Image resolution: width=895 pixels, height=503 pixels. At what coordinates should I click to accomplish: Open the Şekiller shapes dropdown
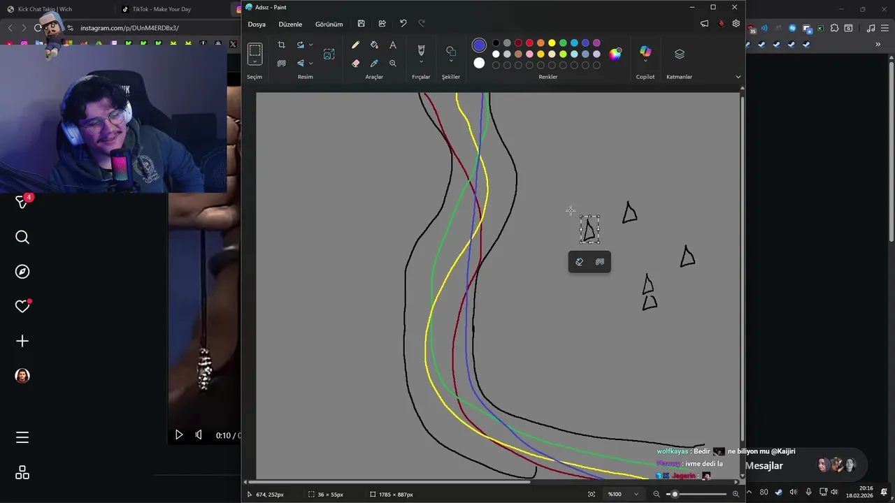pyautogui.click(x=451, y=62)
